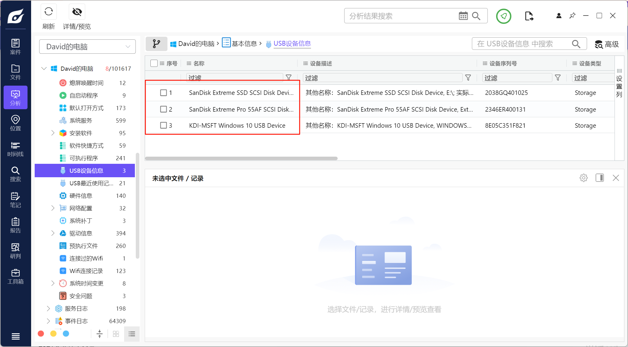Select USB最近使用记录 in the tree
628x347 pixels.
pos(91,183)
